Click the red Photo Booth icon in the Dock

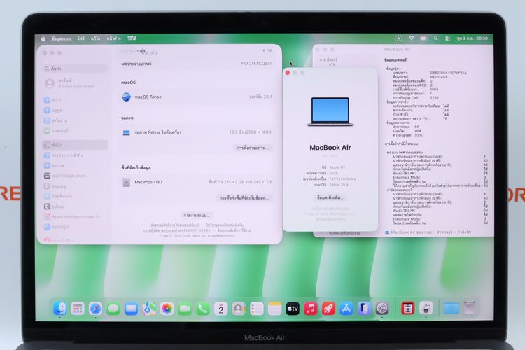pyautogui.click(x=408, y=309)
